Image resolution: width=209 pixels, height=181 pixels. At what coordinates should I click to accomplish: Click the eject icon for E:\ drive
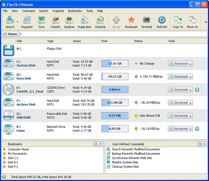tap(197, 89)
